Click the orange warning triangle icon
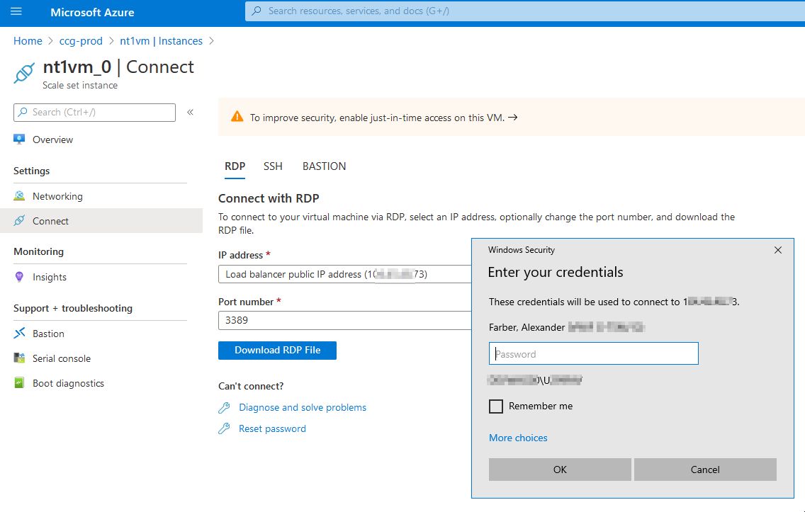The image size is (805, 512). click(237, 117)
